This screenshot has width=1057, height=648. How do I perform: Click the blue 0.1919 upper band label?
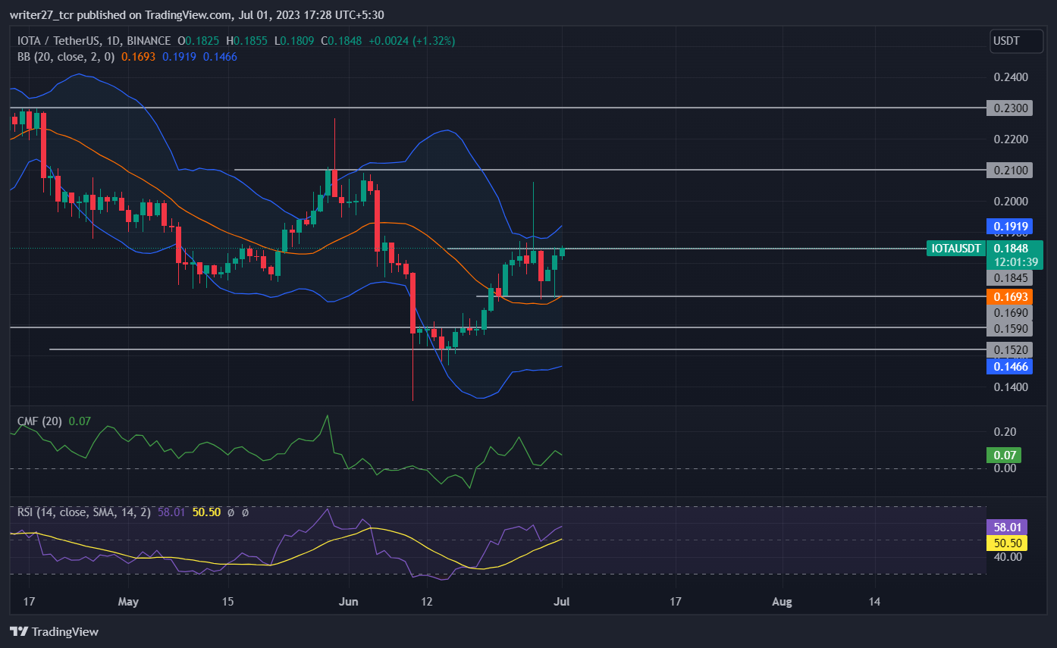tap(1010, 226)
